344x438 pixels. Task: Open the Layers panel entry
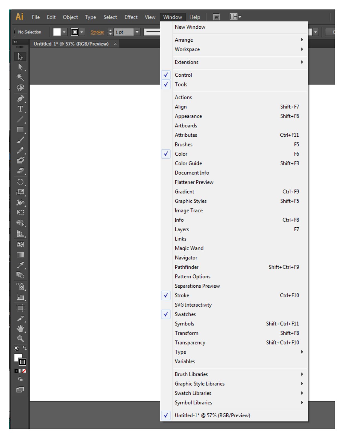coord(234,229)
